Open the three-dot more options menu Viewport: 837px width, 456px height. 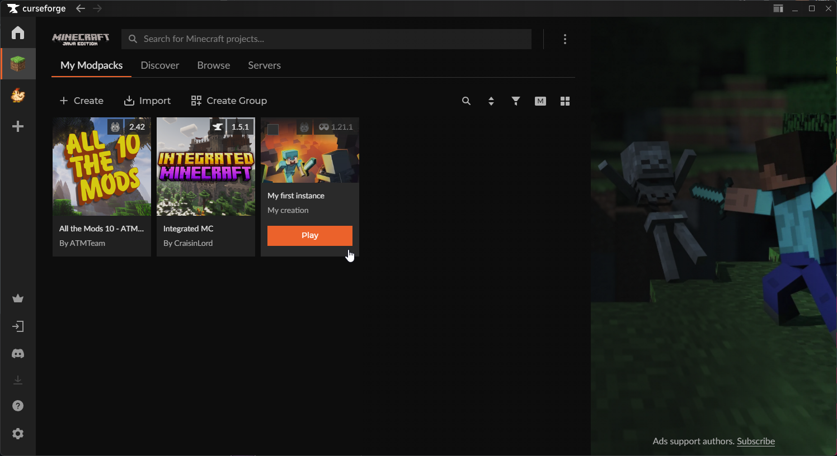click(565, 39)
